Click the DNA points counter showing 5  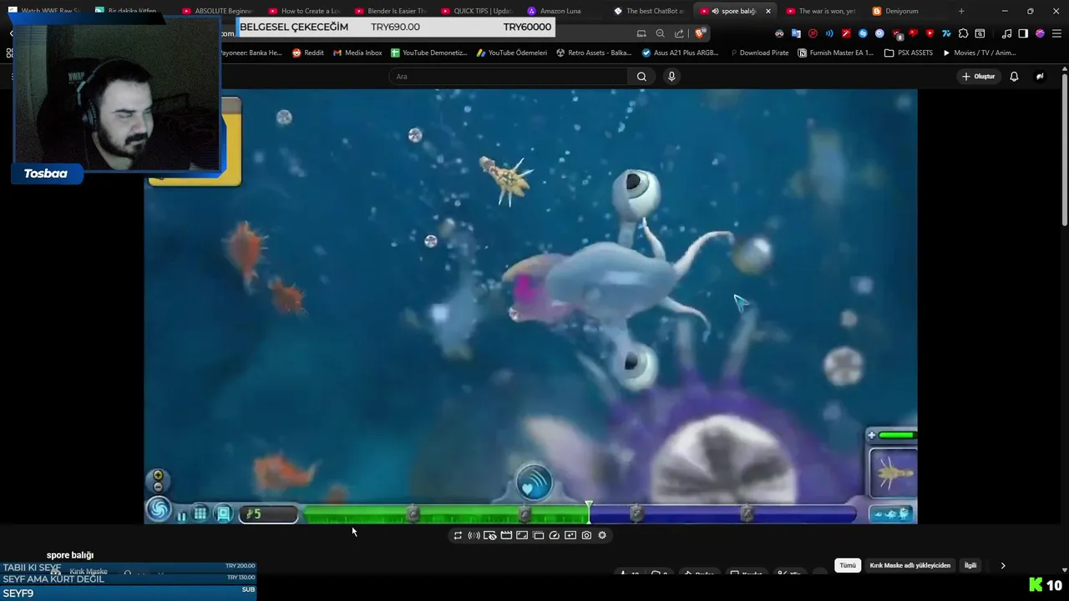[269, 514]
